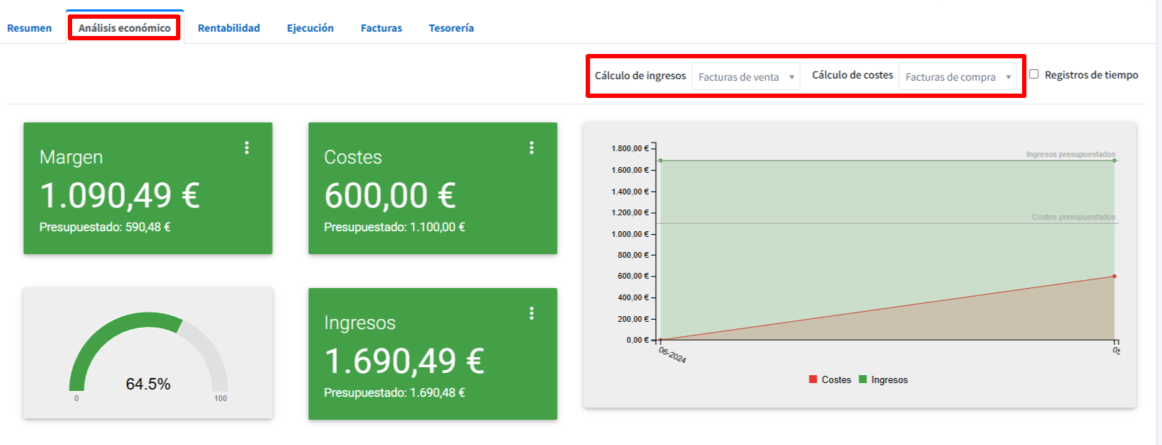
Task: Click the Ingresos presupuestados line label
Action: pos(1070,154)
